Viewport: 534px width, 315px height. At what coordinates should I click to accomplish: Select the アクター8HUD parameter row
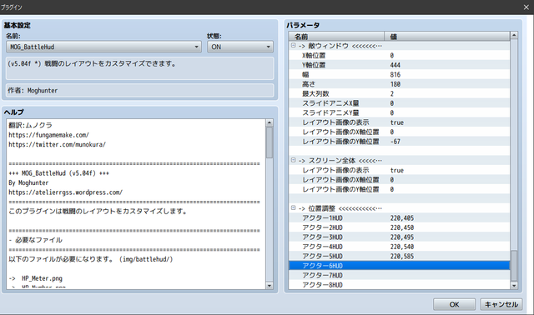pyautogui.click(x=399, y=285)
